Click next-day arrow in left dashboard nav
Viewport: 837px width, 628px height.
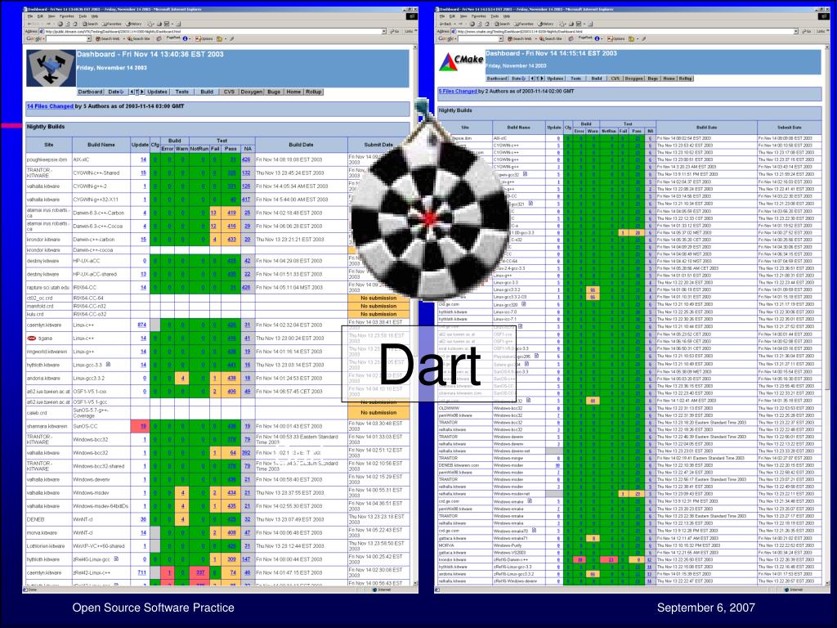(x=142, y=92)
